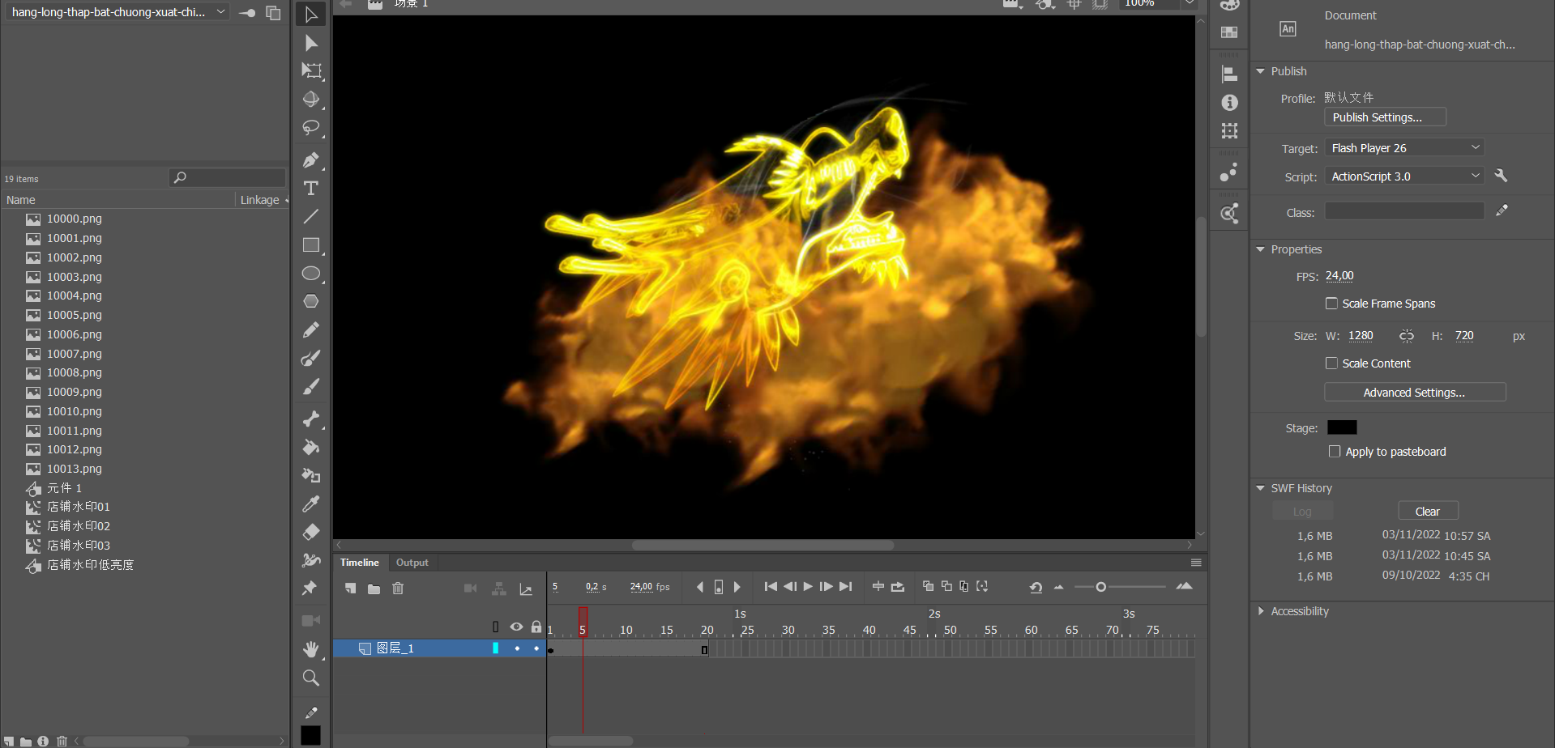The width and height of the screenshot is (1555, 748).
Task: Open the Script ActionScript 3.0 dropdown
Action: [x=1404, y=176]
